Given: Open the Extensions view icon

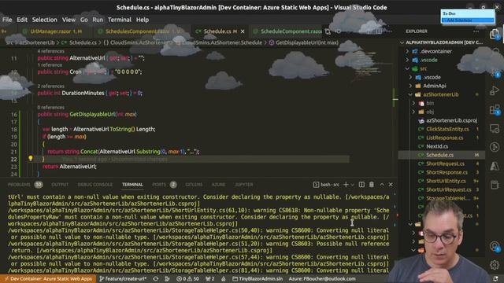Looking at the screenshot, I should [x=495, y=110].
